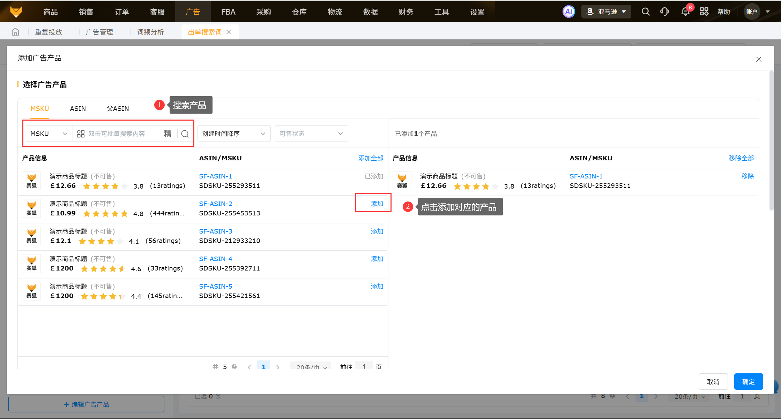
Task: Open the 可售状态 filter dropdown
Action: click(x=311, y=134)
